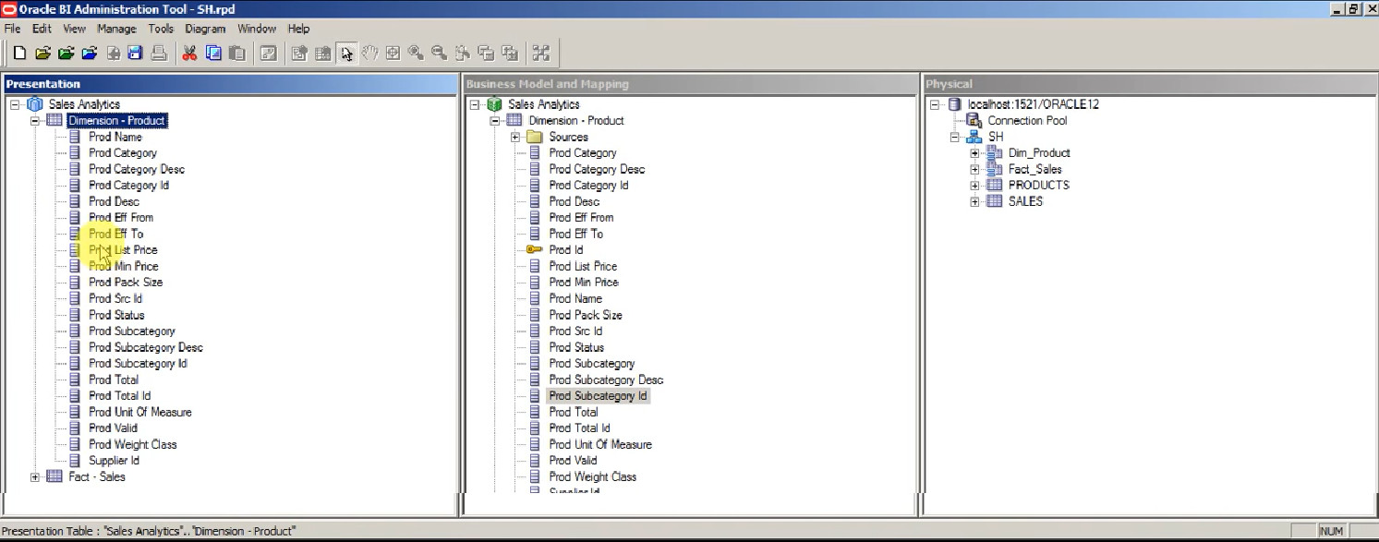Select the Pan hand tool icon
The image size is (1379, 542).
[x=369, y=53]
